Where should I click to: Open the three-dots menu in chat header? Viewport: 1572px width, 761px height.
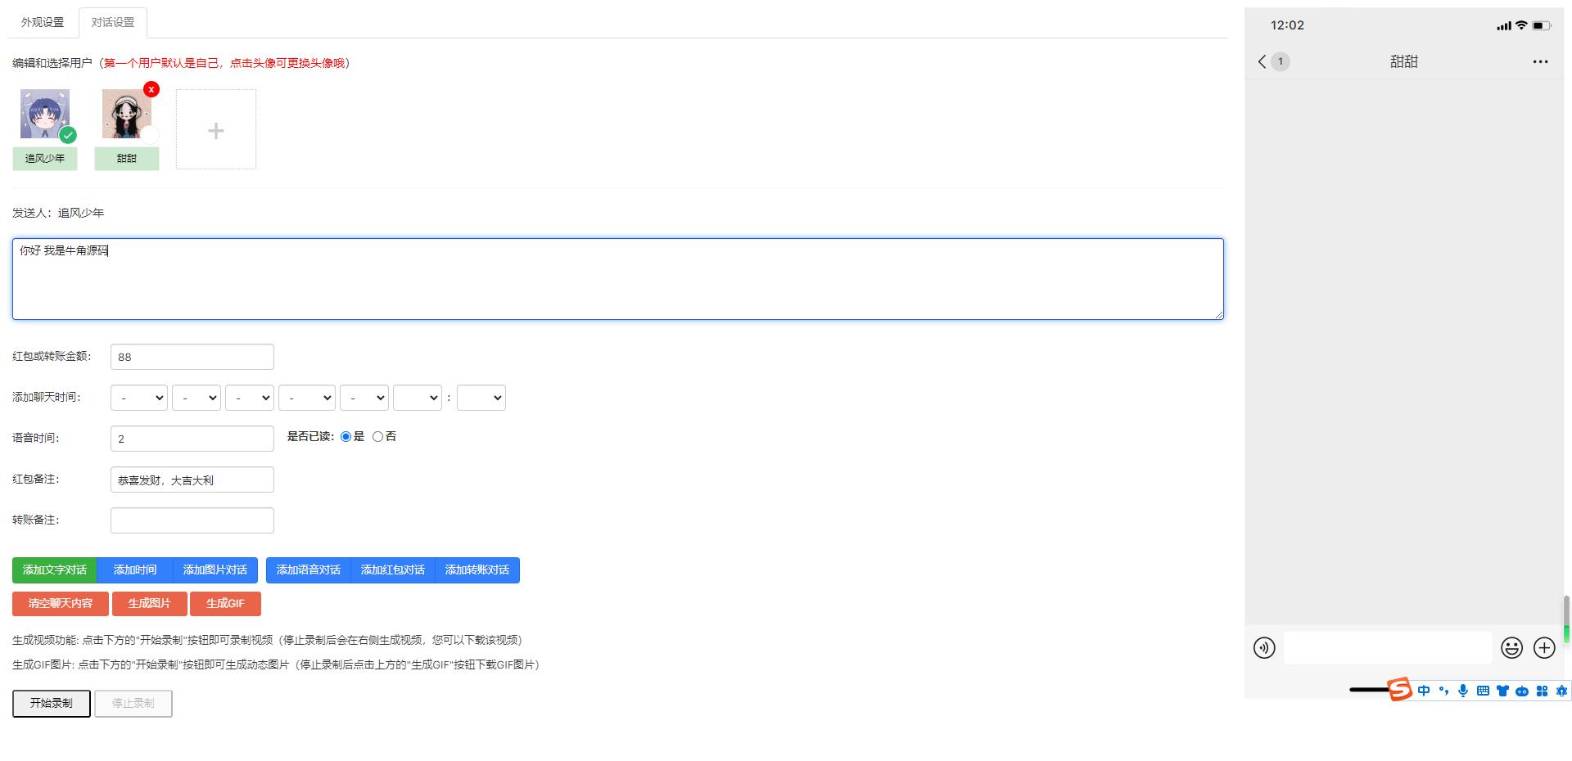1540,61
